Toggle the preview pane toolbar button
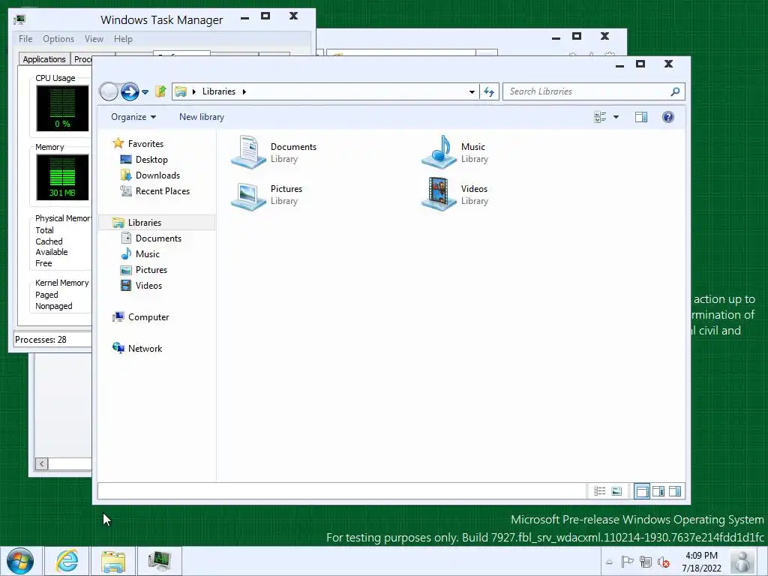768x576 pixels. point(641,117)
